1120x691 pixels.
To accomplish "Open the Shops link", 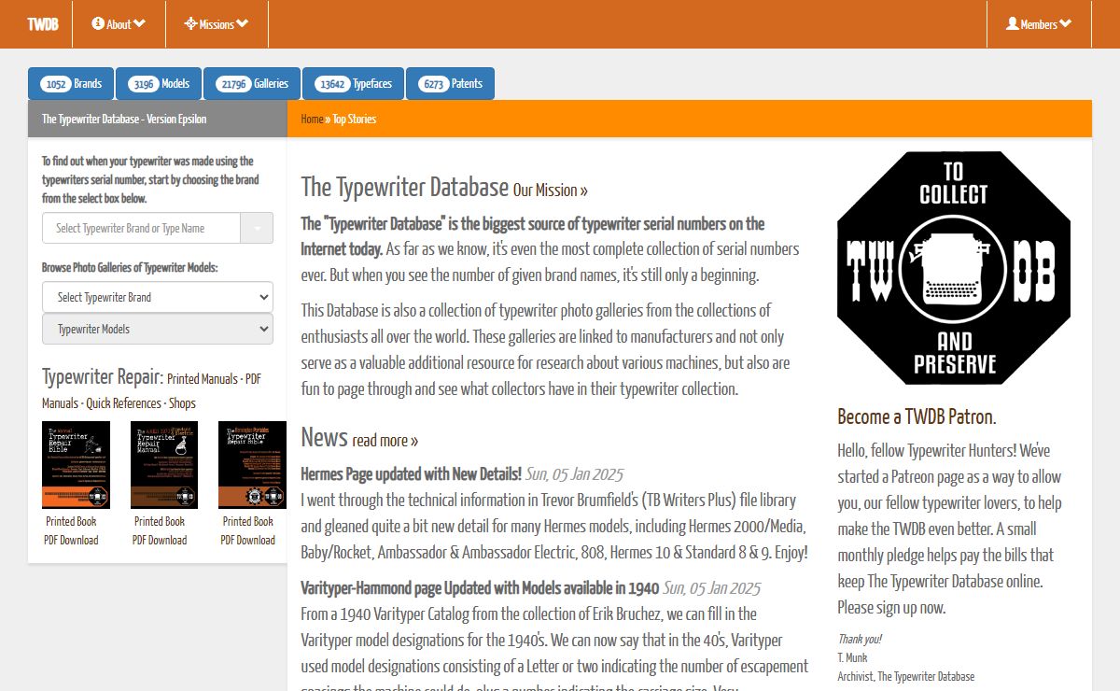I will tap(182, 403).
